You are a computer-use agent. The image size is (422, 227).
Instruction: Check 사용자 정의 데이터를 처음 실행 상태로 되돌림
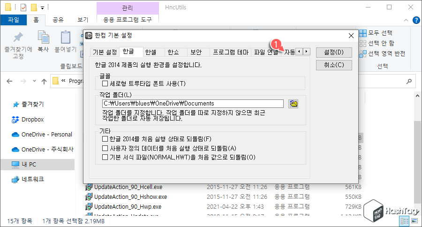[x=105, y=148]
